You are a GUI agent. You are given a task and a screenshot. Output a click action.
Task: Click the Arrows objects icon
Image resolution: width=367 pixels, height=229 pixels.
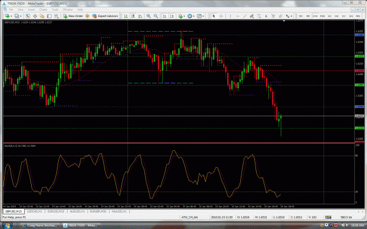tap(288, 16)
